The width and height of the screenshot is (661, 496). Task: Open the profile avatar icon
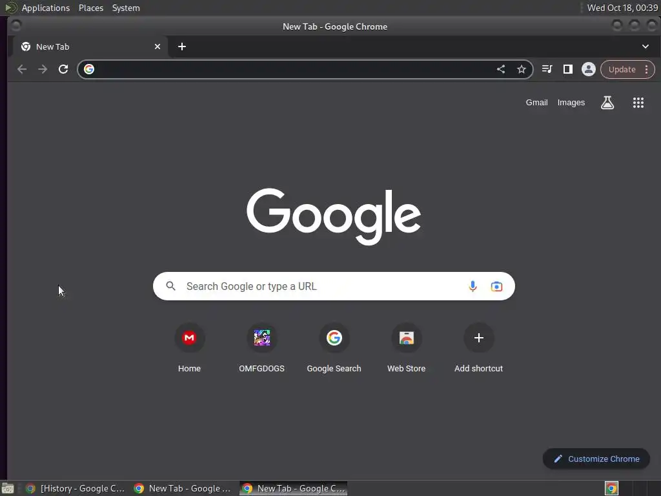(589, 69)
